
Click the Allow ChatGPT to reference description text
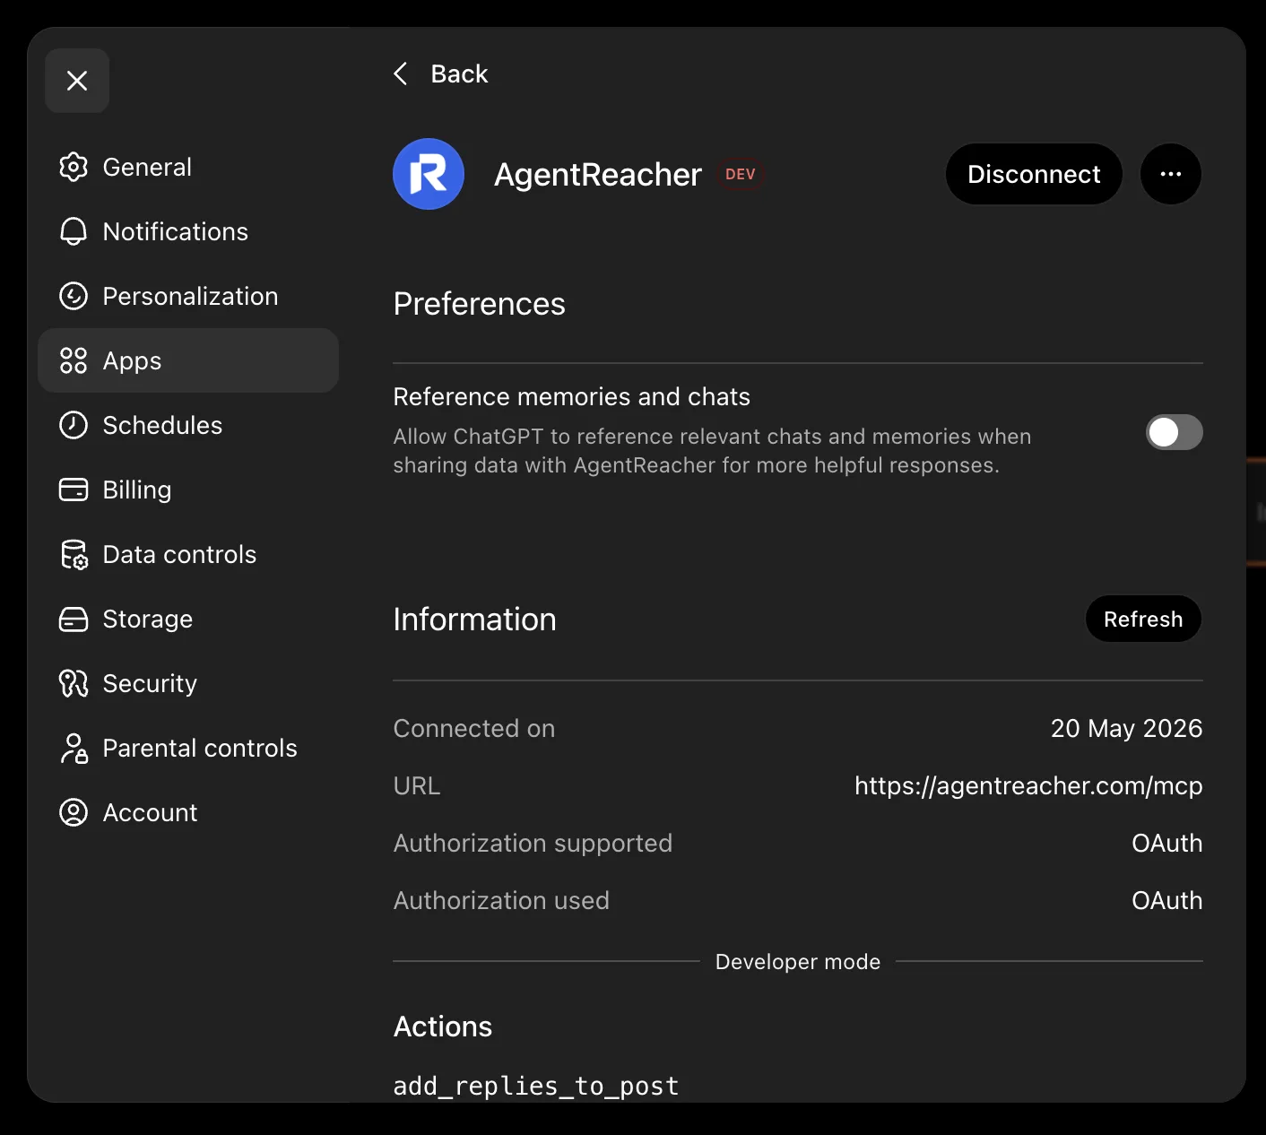point(712,451)
